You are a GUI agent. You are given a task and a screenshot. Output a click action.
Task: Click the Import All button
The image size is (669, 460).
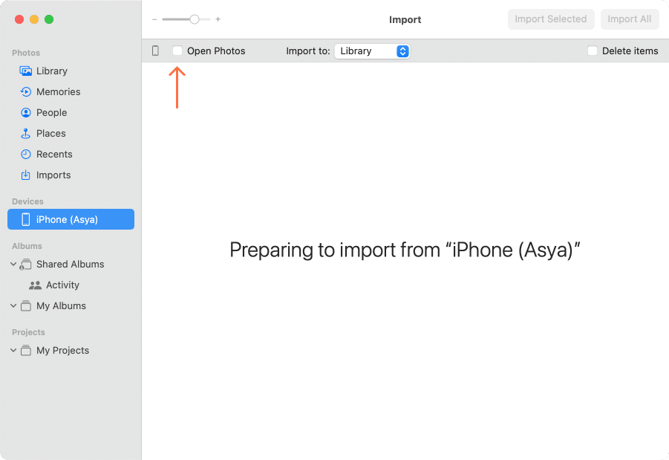pos(629,19)
